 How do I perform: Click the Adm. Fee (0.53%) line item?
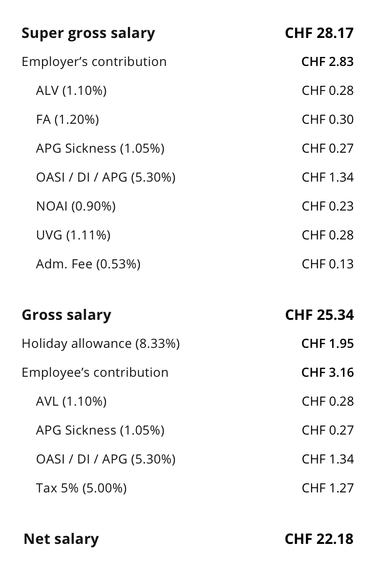pos(88,264)
